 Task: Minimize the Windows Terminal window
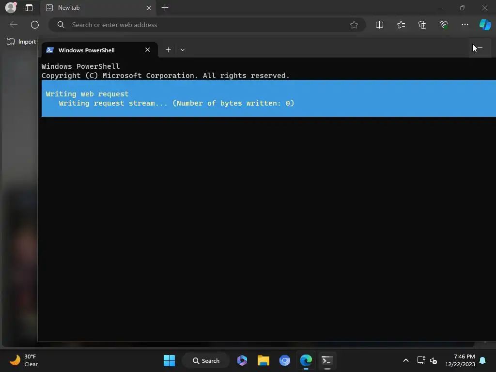(479, 48)
